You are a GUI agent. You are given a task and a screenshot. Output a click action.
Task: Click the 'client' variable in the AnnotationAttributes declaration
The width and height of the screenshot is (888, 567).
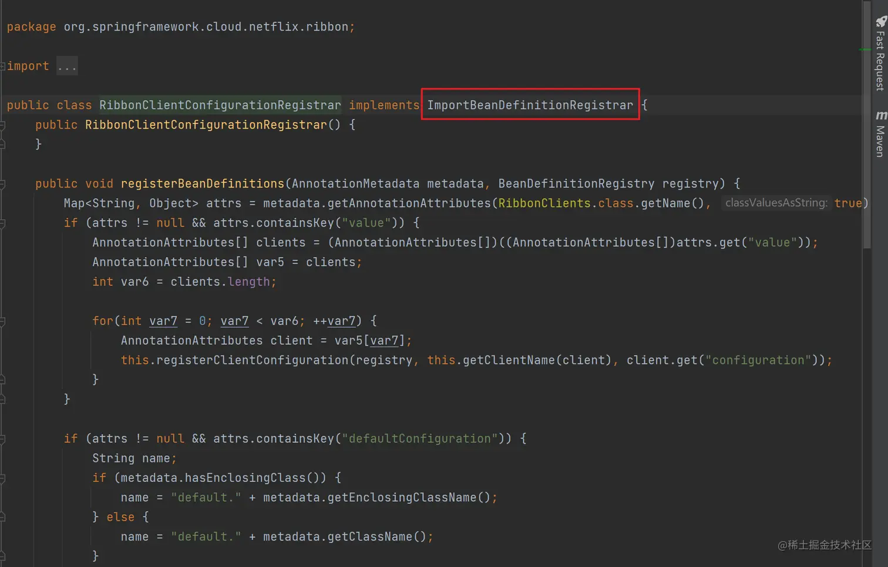tap(291, 341)
